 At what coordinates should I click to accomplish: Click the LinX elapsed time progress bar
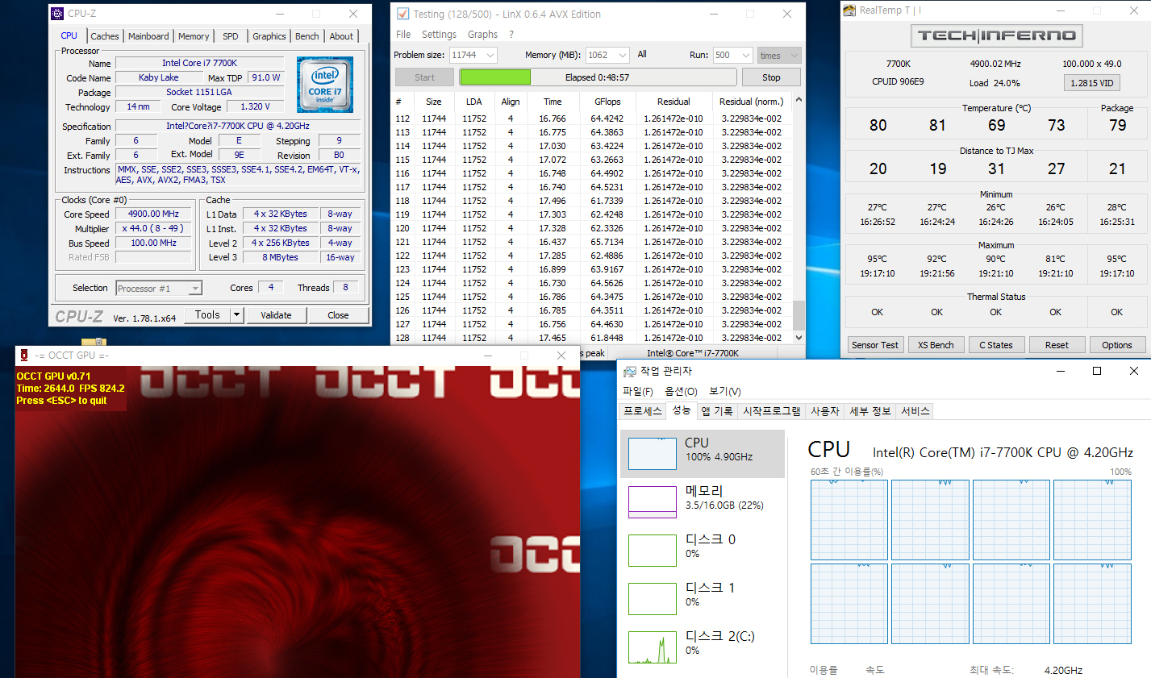(598, 77)
